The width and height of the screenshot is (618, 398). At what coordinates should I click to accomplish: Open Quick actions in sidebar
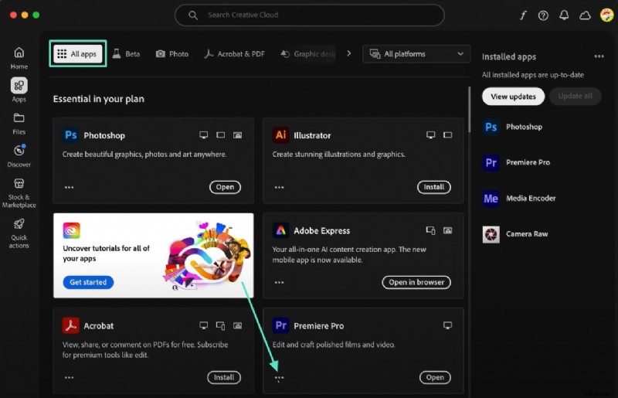(19, 233)
